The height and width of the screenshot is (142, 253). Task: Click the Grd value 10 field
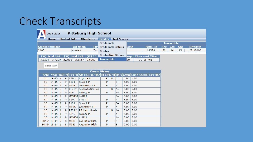(172, 50)
